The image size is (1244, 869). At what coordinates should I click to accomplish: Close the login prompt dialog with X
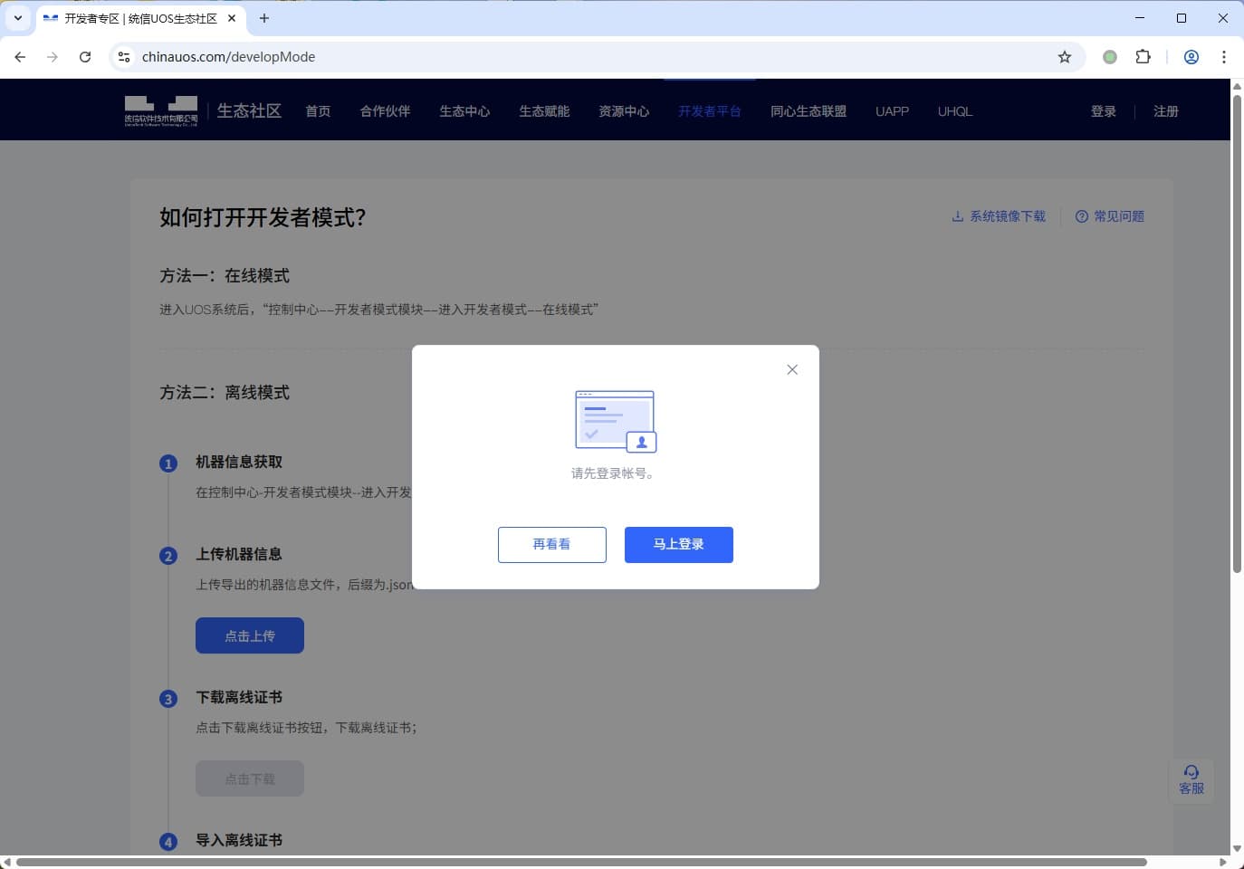click(792, 369)
